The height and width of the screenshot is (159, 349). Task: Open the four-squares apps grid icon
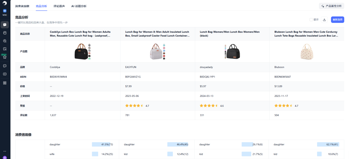pos(5,83)
